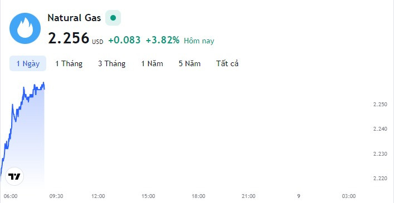Show the 5 Năm chart range
The width and height of the screenshot is (394, 203).
pyautogui.click(x=189, y=63)
